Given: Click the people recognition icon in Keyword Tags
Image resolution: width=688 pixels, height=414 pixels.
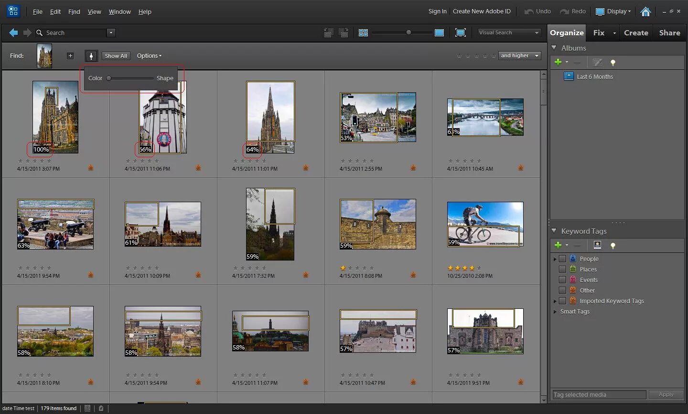Looking at the screenshot, I should 597,245.
